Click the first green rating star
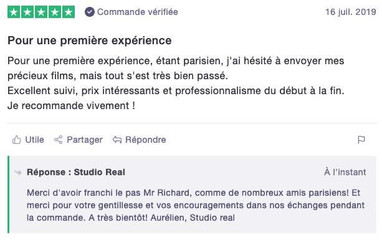 coord(14,12)
